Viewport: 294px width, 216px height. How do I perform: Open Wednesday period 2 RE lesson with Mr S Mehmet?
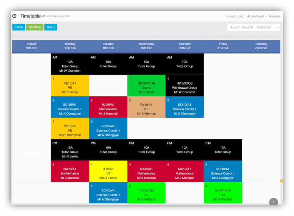(146, 107)
